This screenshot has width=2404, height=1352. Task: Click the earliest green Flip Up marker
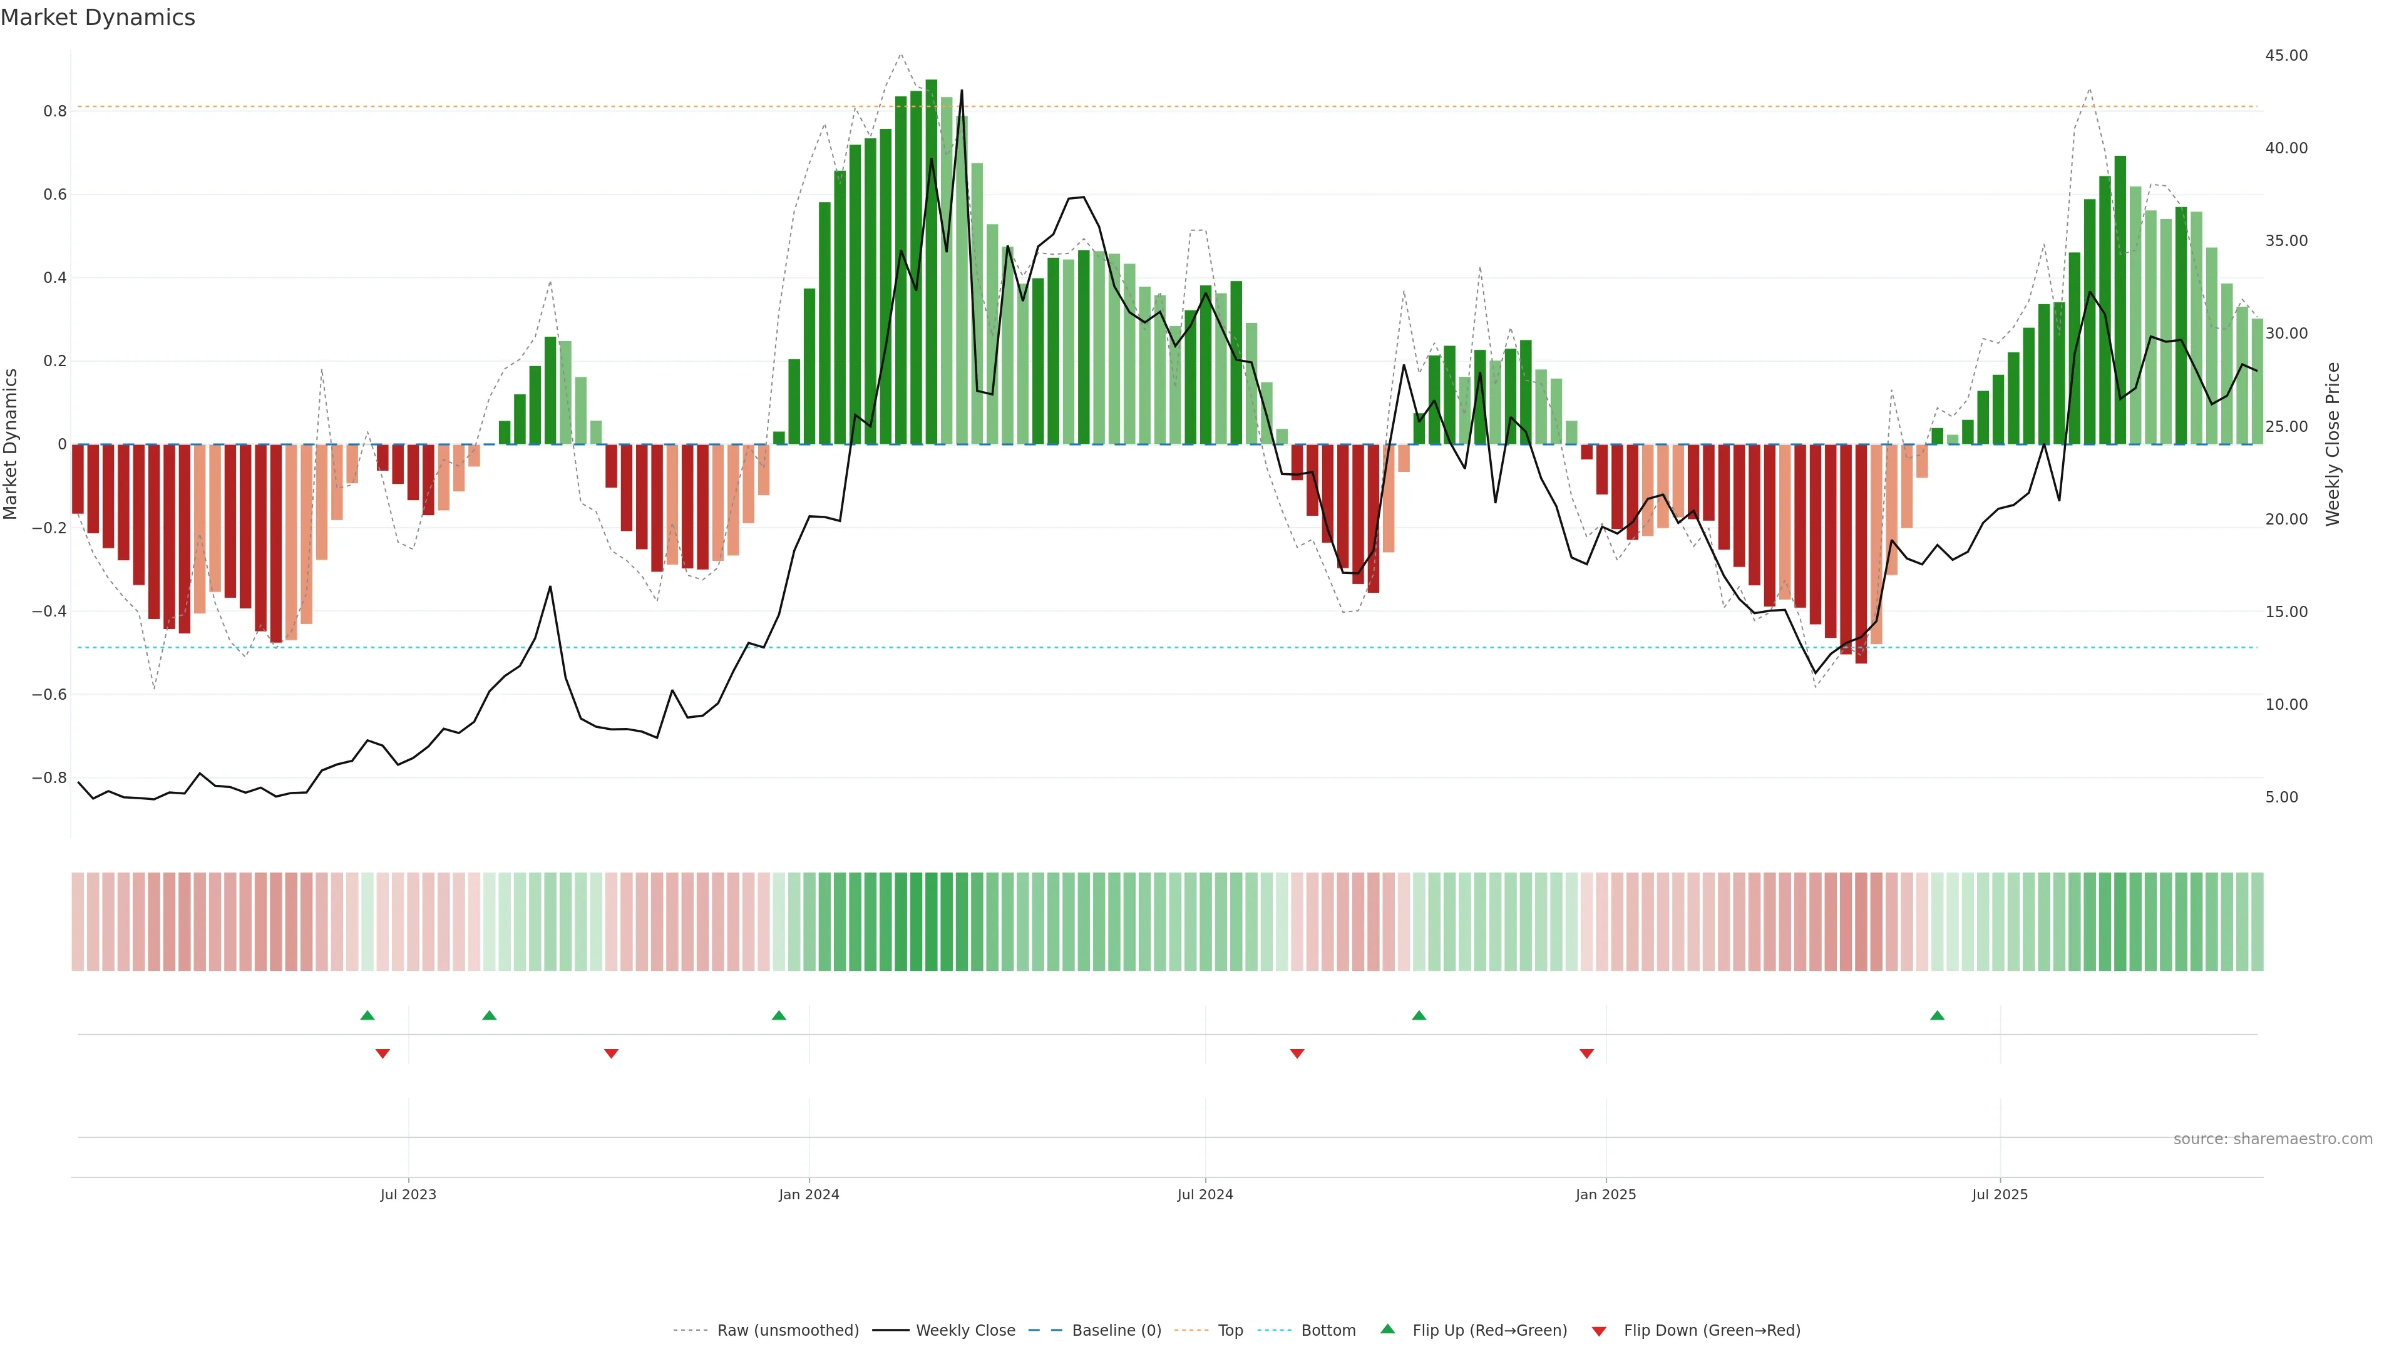[367, 1015]
